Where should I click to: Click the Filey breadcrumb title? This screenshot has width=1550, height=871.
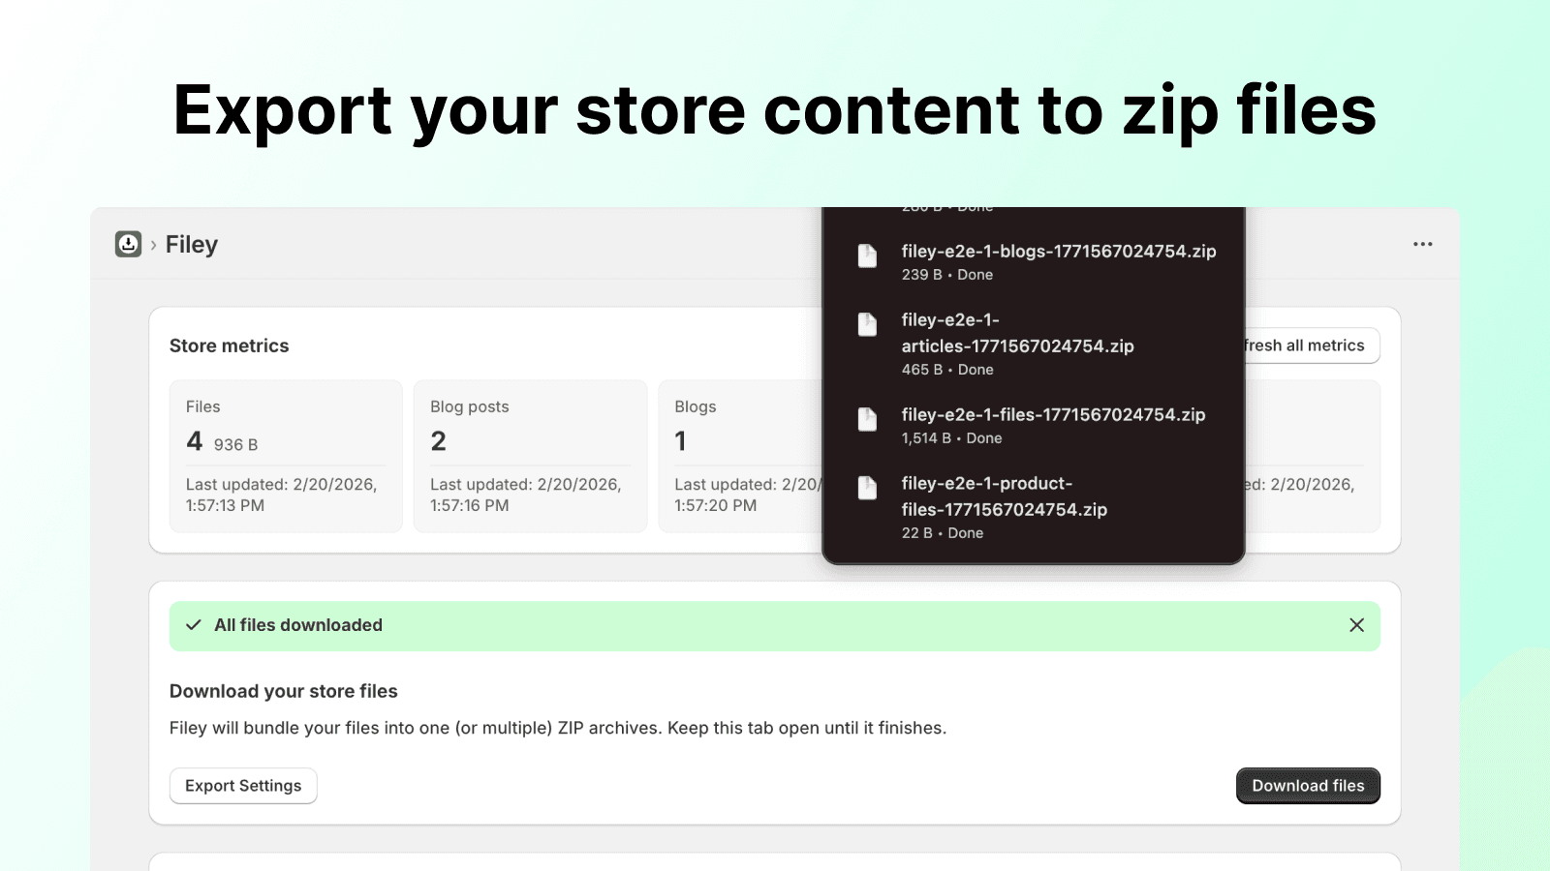(192, 245)
